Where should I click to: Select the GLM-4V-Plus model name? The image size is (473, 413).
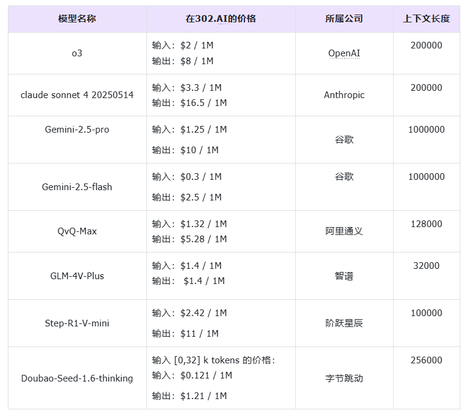(77, 276)
